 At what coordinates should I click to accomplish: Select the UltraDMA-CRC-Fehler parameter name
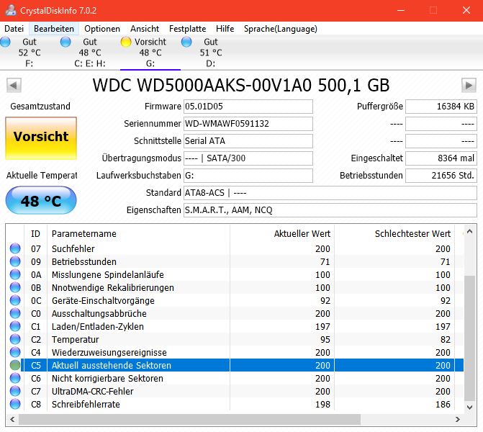click(92, 392)
